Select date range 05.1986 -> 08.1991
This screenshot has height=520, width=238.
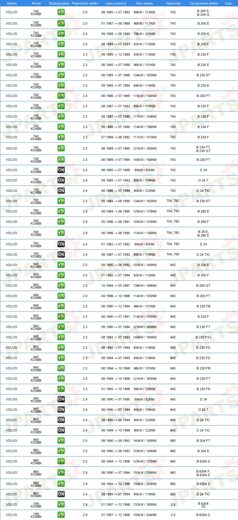(x=116, y=222)
